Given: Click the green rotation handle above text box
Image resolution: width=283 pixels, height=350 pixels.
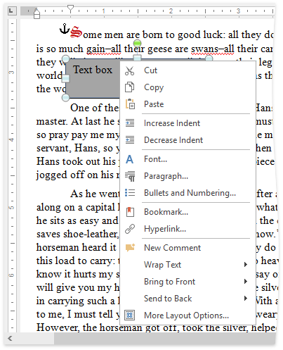Looking at the screenshot, I should pyautogui.click(x=138, y=43).
